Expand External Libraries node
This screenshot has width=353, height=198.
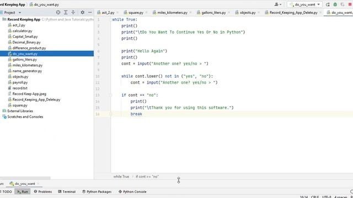click(20, 111)
